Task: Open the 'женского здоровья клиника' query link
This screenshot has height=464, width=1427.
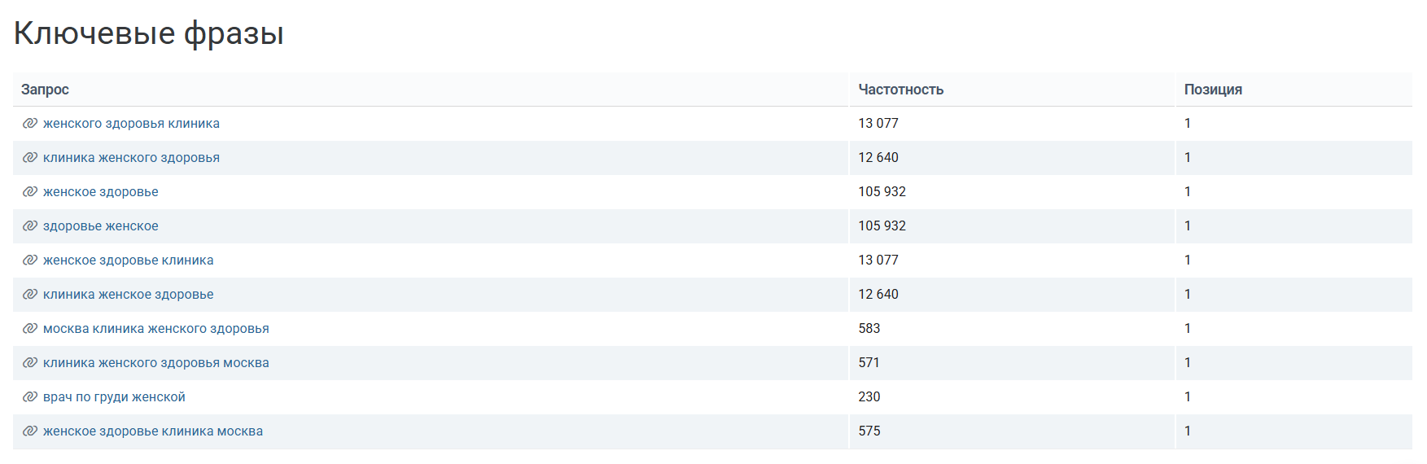Action: pos(131,124)
